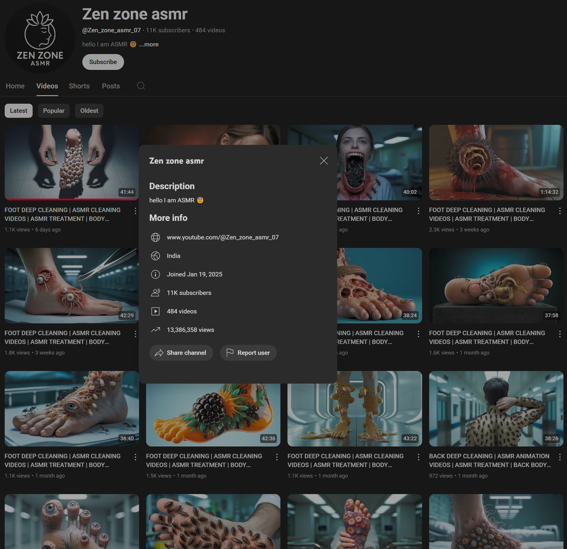Click the Report user flag button
Image resolution: width=567 pixels, height=549 pixels.
[x=248, y=353]
